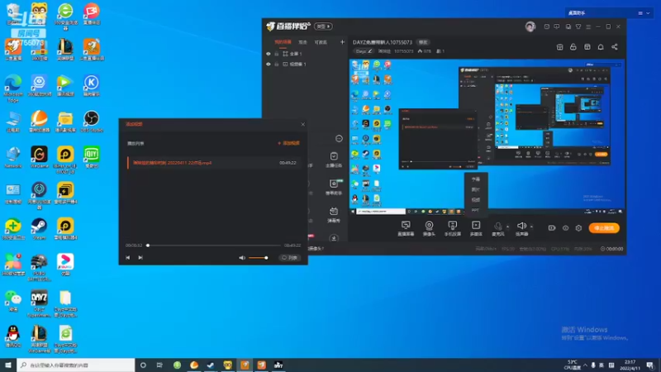Select the first source layer row
661x372 pixels.
pyautogui.click(x=304, y=54)
